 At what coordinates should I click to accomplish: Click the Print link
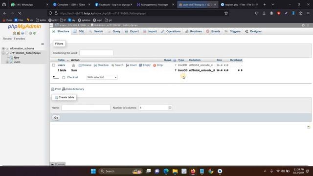(x=56, y=89)
